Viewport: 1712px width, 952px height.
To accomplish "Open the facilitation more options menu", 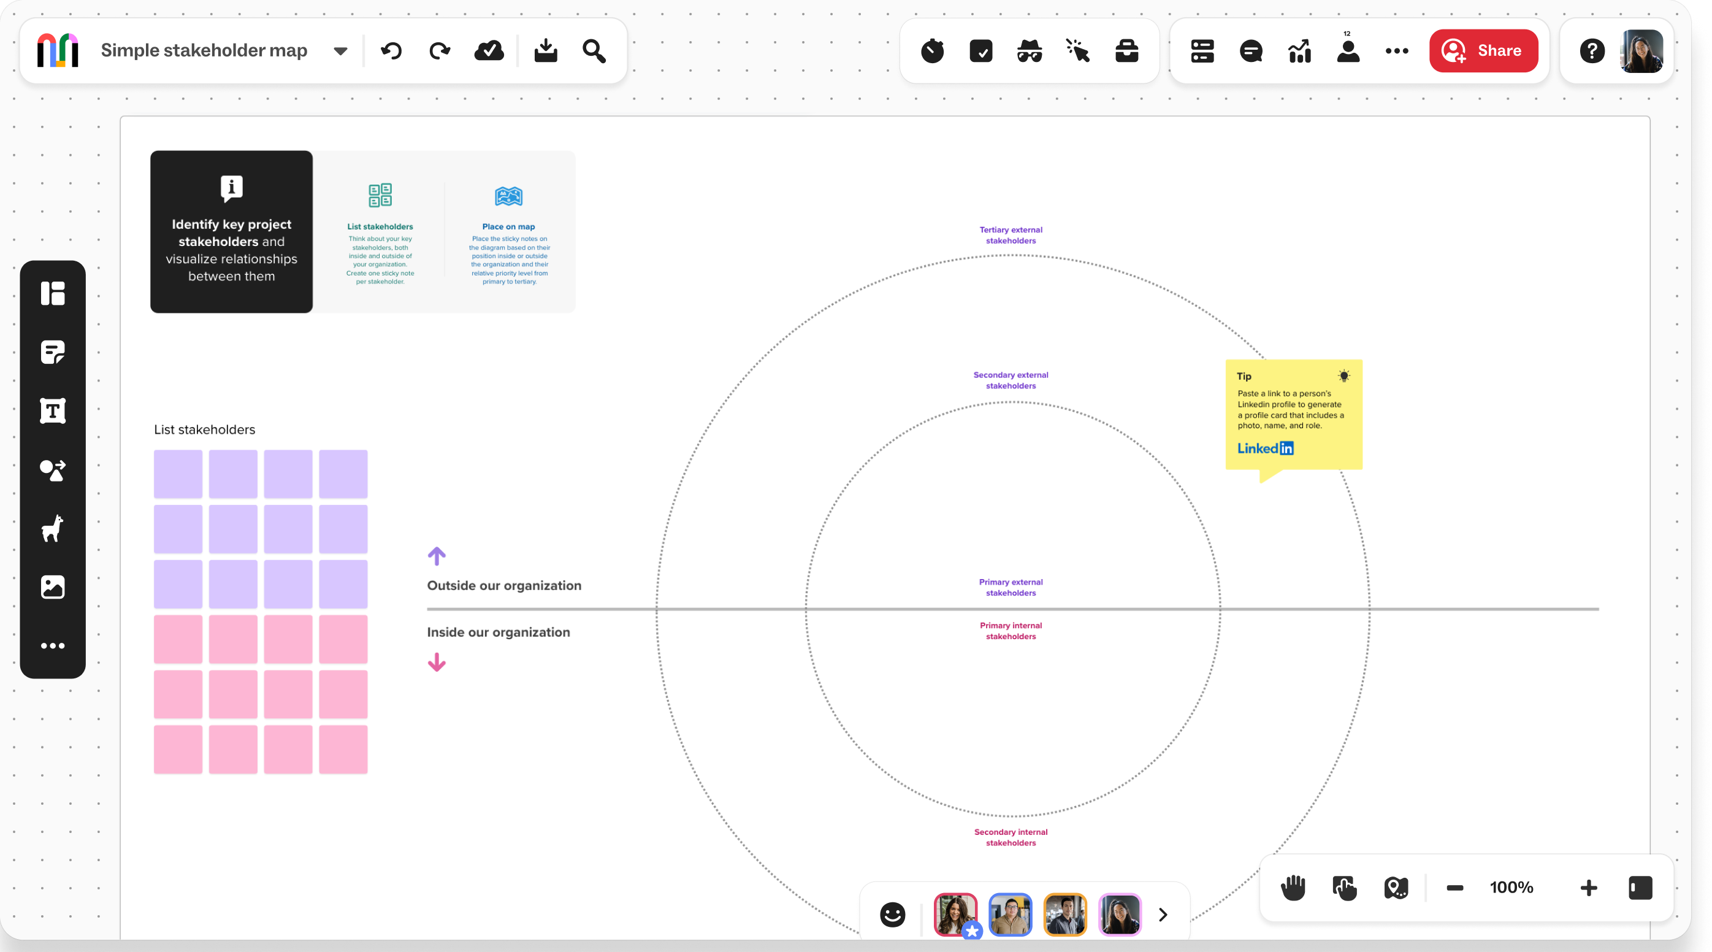I will [1396, 50].
